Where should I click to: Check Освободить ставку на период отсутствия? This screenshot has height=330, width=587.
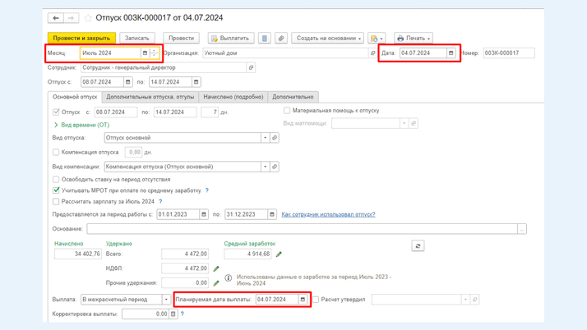56,180
